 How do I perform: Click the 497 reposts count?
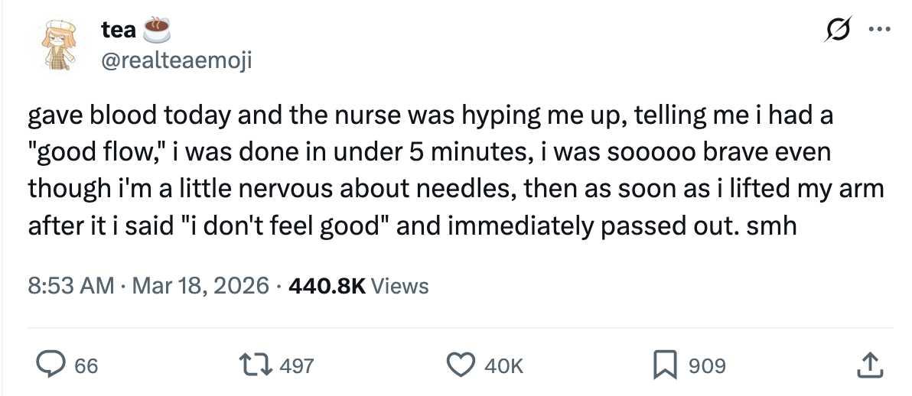[x=297, y=366]
